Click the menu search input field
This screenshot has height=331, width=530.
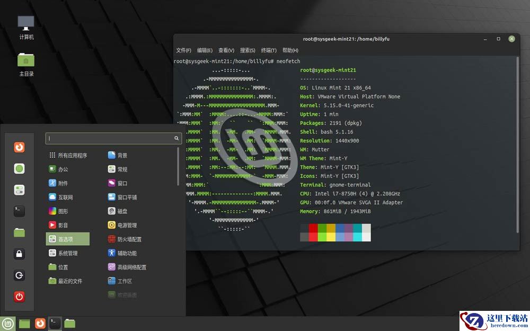pyautogui.click(x=113, y=138)
